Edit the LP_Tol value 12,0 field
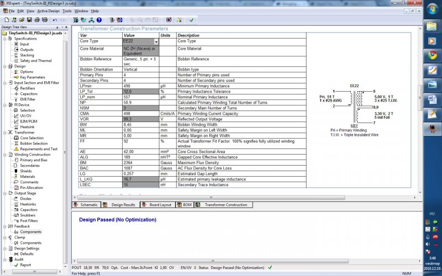Screen dimensions: 442x276 pos(141,92)
